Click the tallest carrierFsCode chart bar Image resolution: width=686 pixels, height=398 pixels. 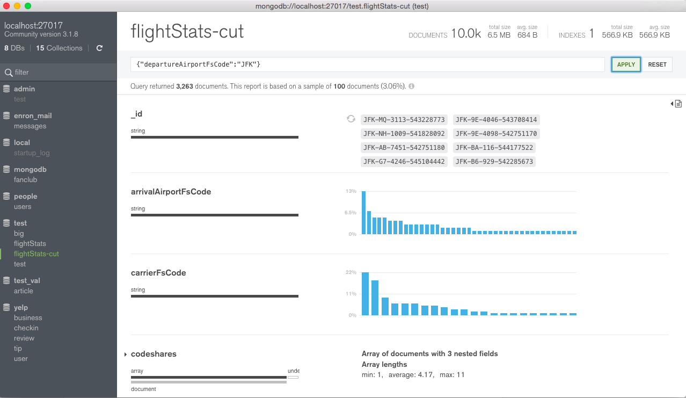(365, 294)
